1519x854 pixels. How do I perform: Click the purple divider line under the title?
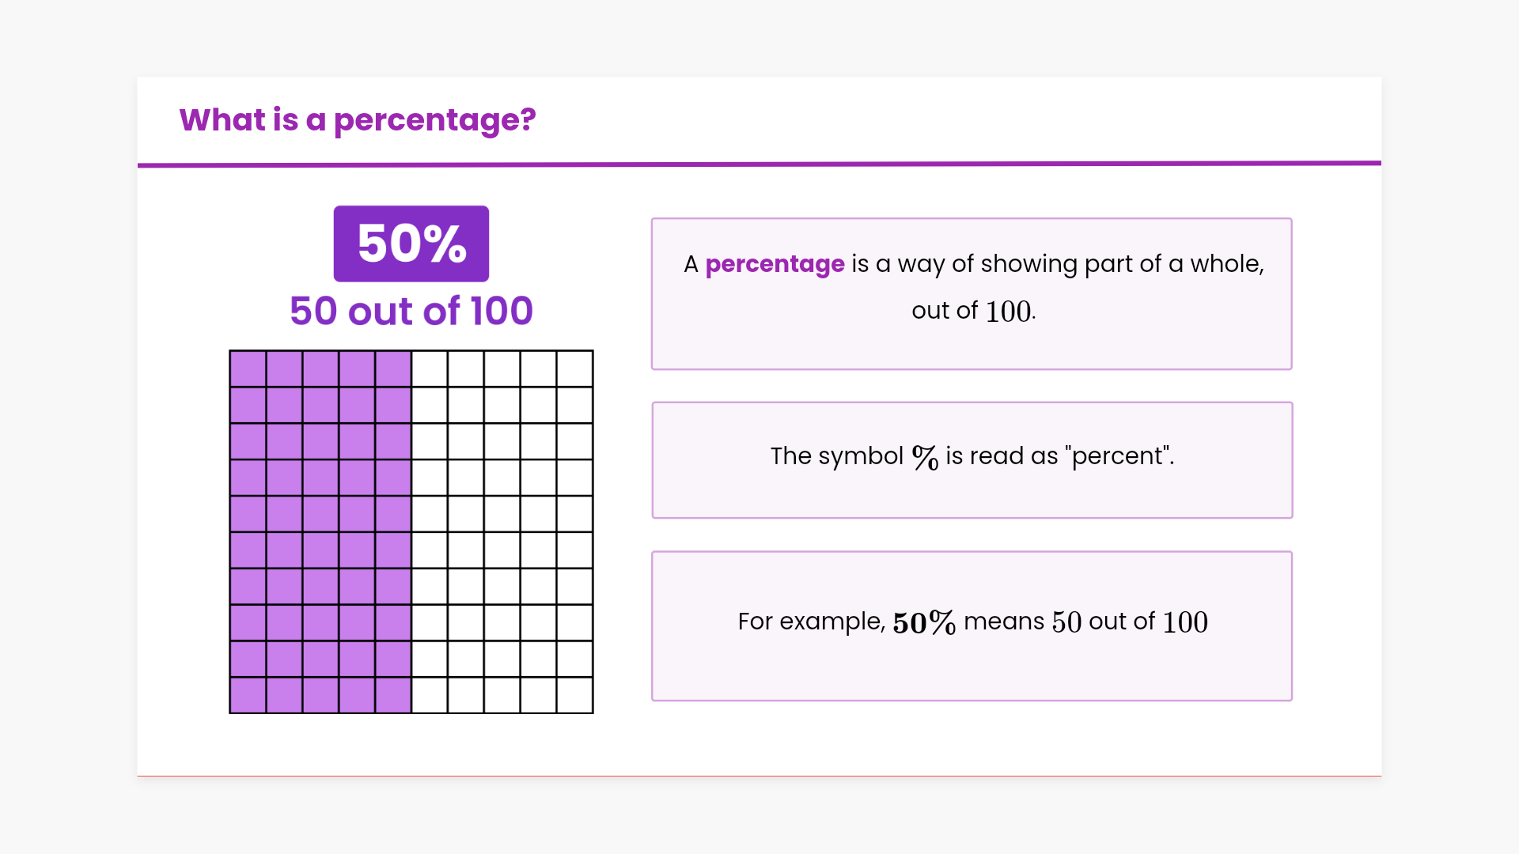click(759, 164)
